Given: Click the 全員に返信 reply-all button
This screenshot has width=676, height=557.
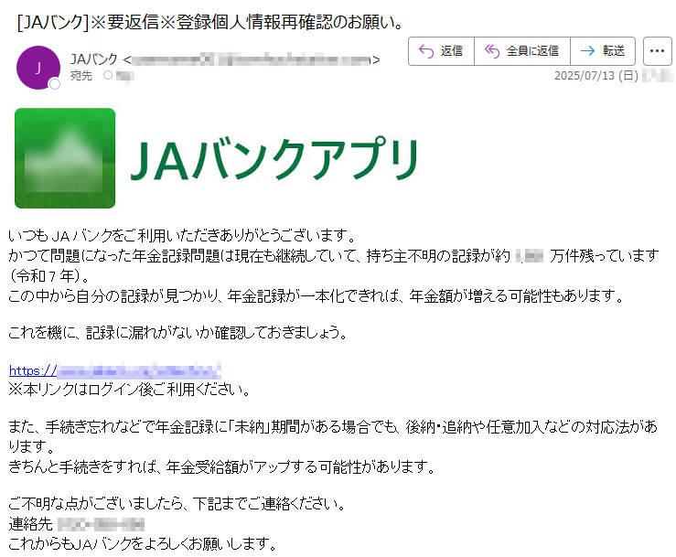Looking at the screenshot, I should [522, 51].
